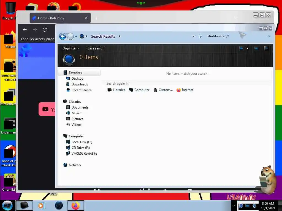Select the ChomikB desktop icon
282x211 pixels.
(x=9, y=183)
